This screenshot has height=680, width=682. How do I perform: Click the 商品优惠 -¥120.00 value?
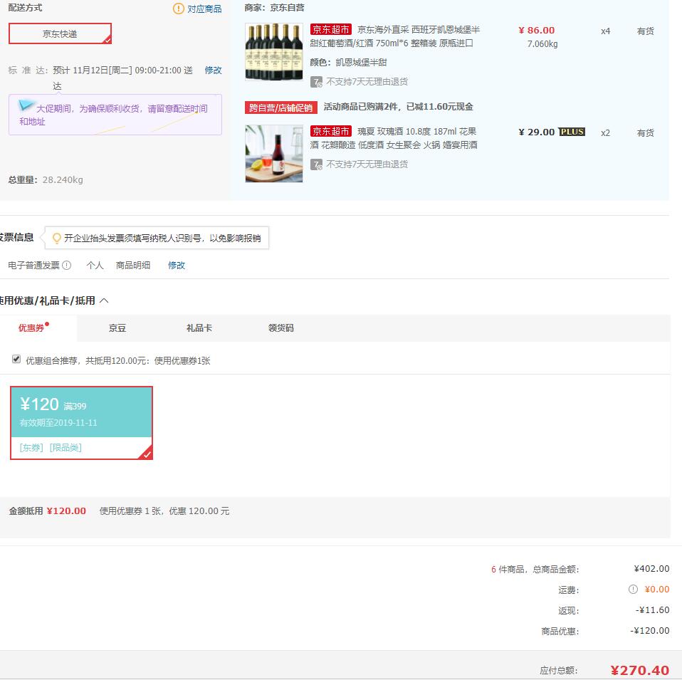pos(650,630)
